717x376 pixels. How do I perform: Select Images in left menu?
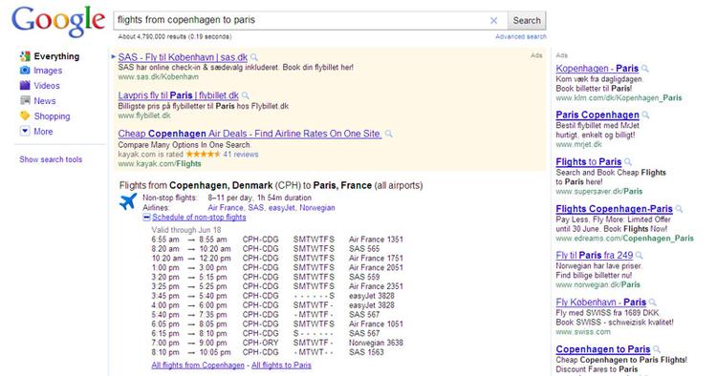pos(48,71)
